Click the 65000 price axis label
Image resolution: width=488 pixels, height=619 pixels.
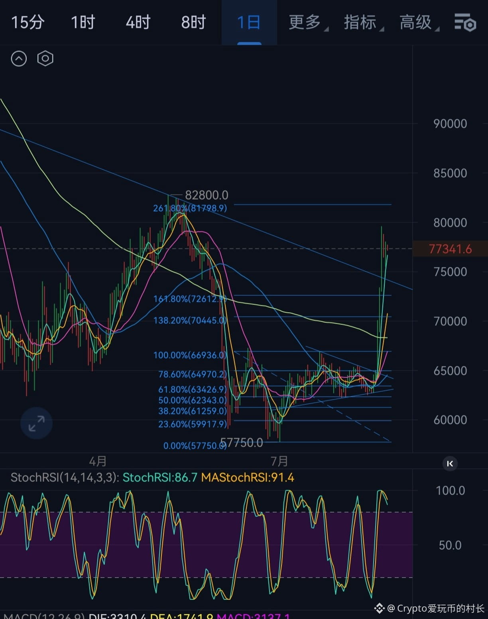[450, 371]
